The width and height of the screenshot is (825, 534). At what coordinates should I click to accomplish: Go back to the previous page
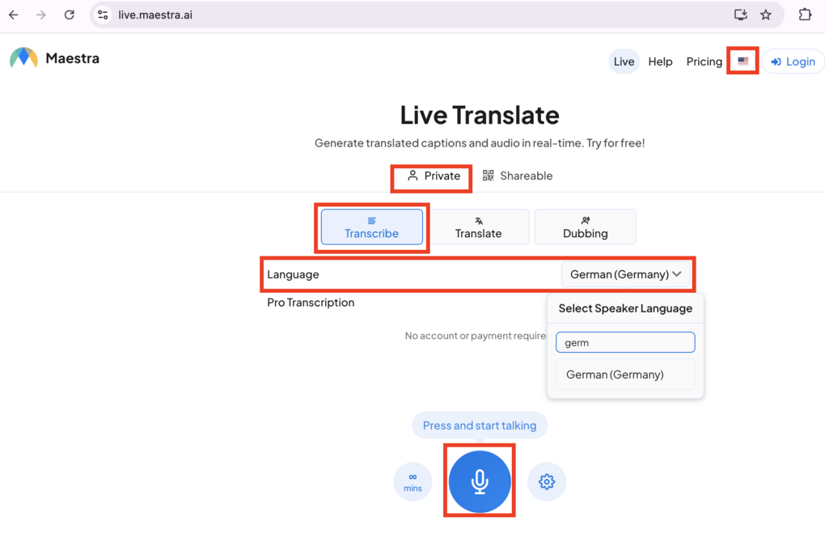pos(14,15)
